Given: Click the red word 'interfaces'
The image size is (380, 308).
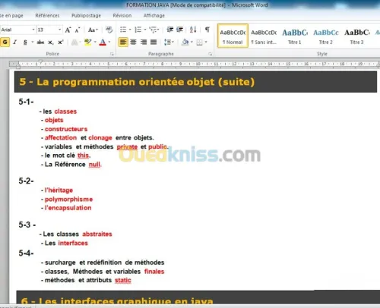Looking at the screenshot, I should 73,243.
